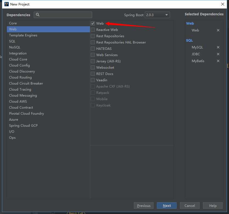Image resolution: width=229 pixels, height=214 pixels.
Task: Remove Web from selected dependencies
Action: click(x=218, y=30)
